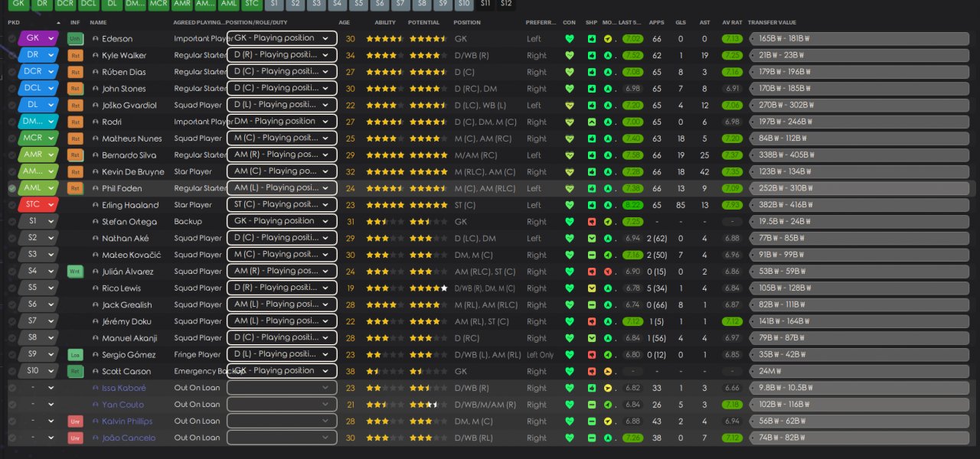Image resolution: width=980 pixels, height=459 pixels.
Task: Sort by the Age column header
Action: (345, 23)
